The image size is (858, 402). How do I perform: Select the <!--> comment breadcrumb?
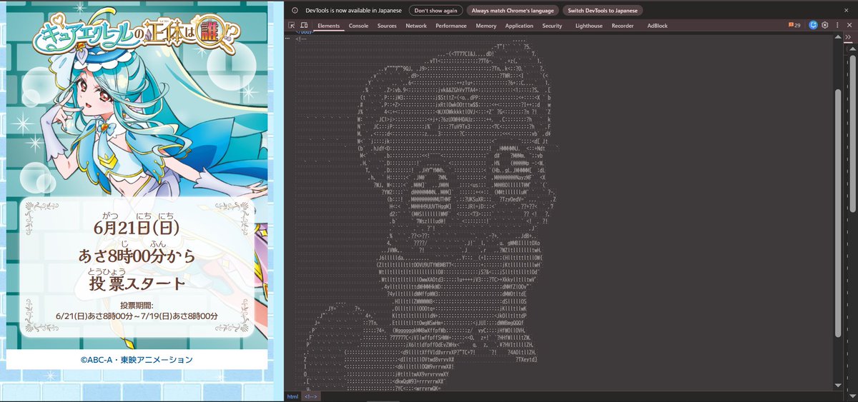tap(310, 396)
